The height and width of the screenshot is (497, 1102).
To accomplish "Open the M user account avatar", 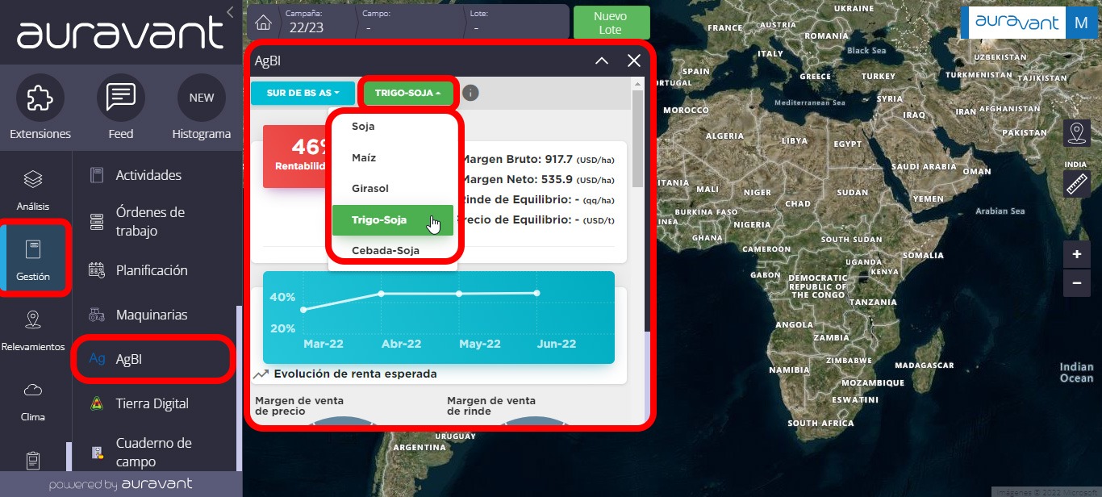I will [1081, 23].
